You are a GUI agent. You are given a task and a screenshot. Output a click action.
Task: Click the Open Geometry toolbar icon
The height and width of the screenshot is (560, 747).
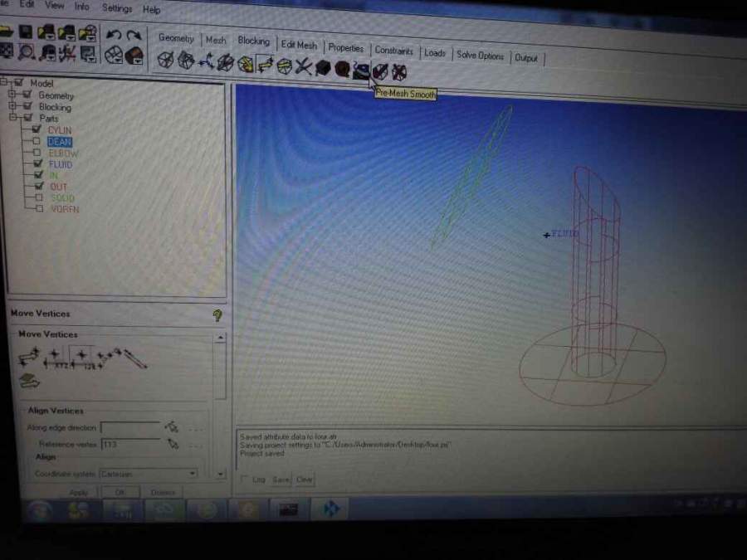[46, 32]
